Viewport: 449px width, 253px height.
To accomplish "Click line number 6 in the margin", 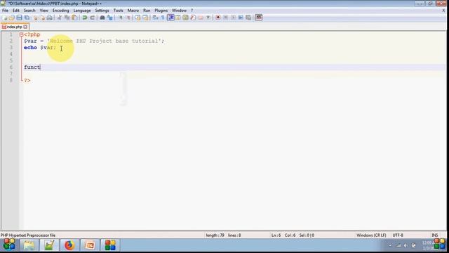I will tap(11, 67).
